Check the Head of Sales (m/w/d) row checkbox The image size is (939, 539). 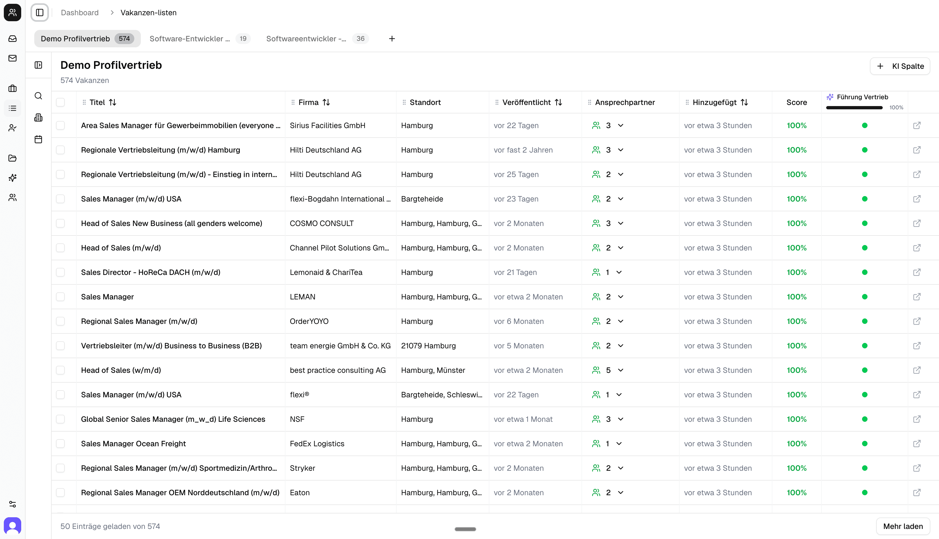point(60,248)
